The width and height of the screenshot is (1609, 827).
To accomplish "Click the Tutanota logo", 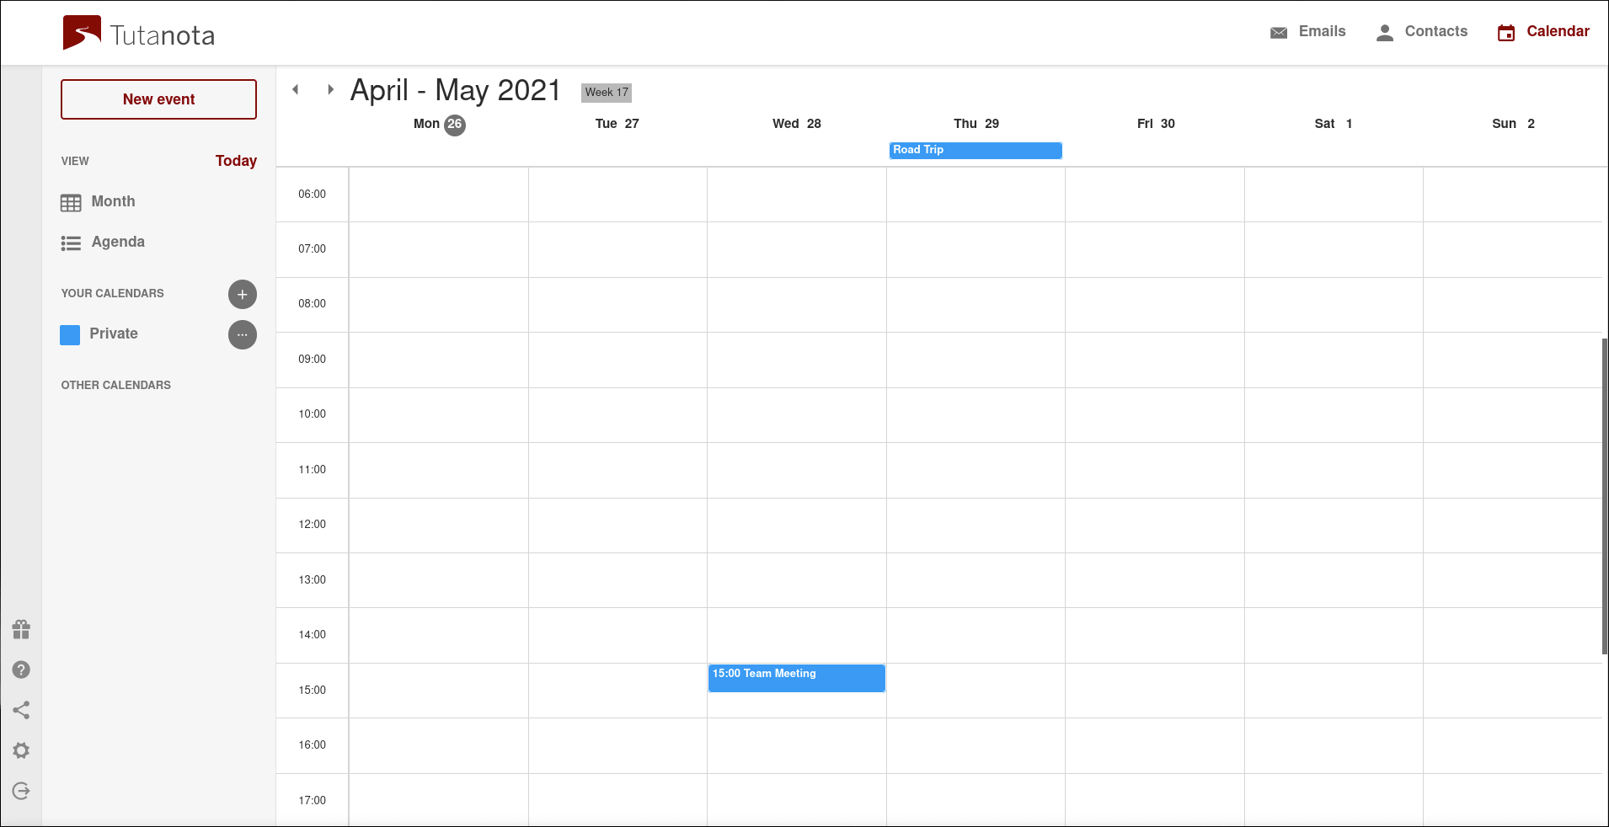I will [x=83, y=32].
